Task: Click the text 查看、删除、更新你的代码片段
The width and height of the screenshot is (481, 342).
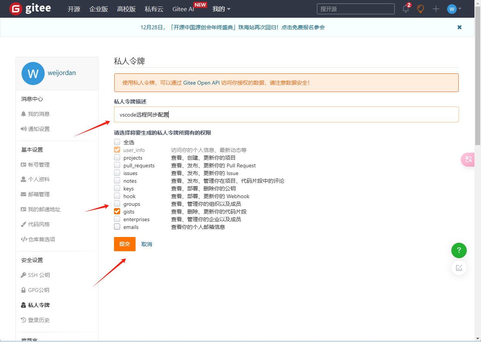Action: [209, 212]
